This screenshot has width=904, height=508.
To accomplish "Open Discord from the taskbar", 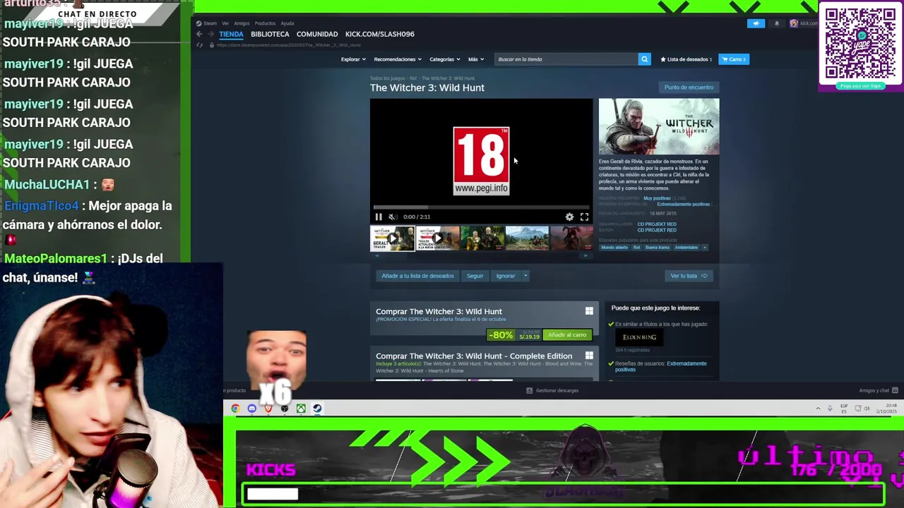I will pyautogui.click(x=251, y=409).
